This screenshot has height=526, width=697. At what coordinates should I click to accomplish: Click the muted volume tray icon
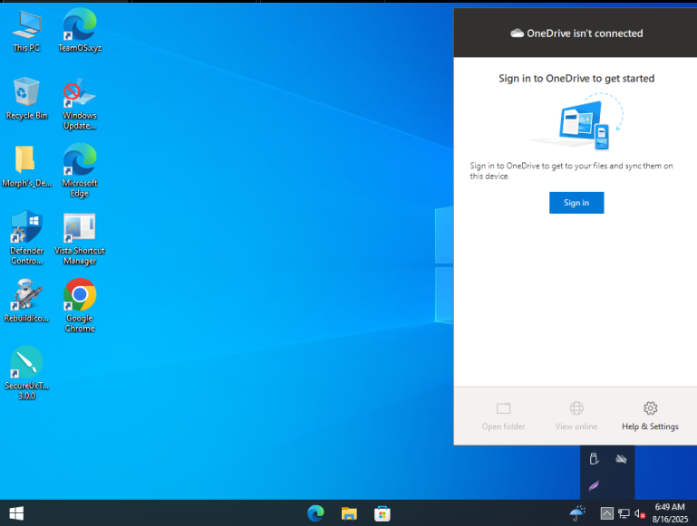pos(640,513)
